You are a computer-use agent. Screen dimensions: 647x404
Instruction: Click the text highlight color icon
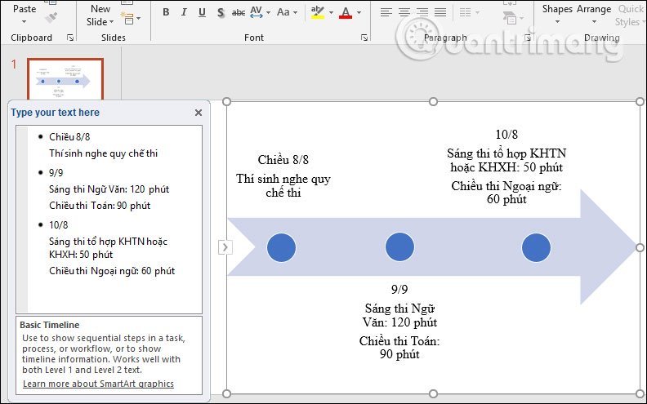(317, 12)
